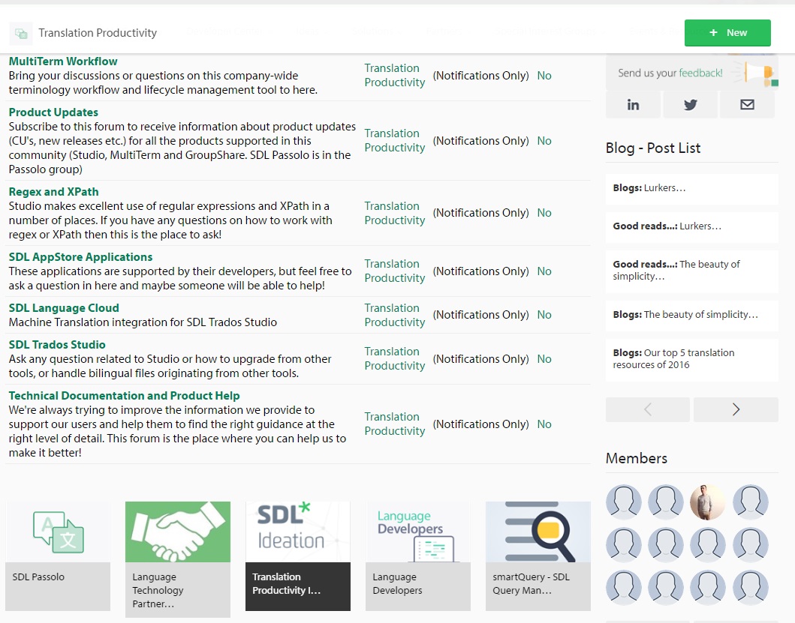Screen dimensions: 795x623
Task: Open the Language Technology Partner handshake image
Action: (x=177, y=532)
